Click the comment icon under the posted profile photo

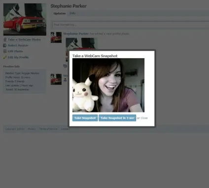pos(65,66)
